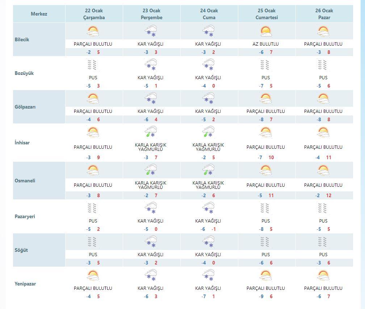Click Yenipazar's partly cloudy icon for 22 Ocak
Image resolution: width=365 pixels, height=309 pixels.
point(93,275)
